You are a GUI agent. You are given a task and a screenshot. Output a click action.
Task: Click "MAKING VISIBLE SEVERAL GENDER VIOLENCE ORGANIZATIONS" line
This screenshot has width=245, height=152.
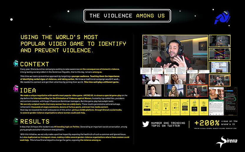tap(216, 129)
